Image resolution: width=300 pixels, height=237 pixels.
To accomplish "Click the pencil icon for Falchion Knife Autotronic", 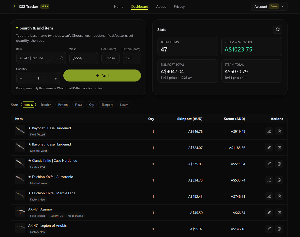I will click(x=269, y=180).
